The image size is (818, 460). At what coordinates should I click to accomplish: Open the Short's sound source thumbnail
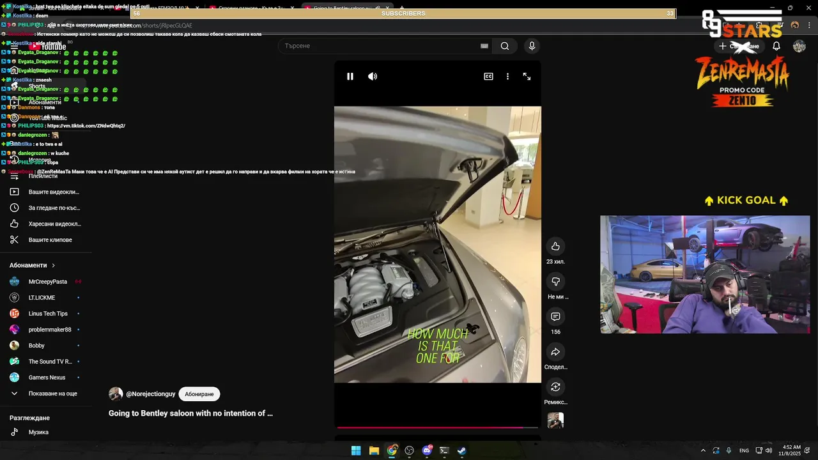[555, 420]
